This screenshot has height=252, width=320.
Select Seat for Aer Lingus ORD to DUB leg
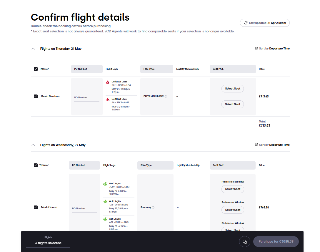coord(233,210)
